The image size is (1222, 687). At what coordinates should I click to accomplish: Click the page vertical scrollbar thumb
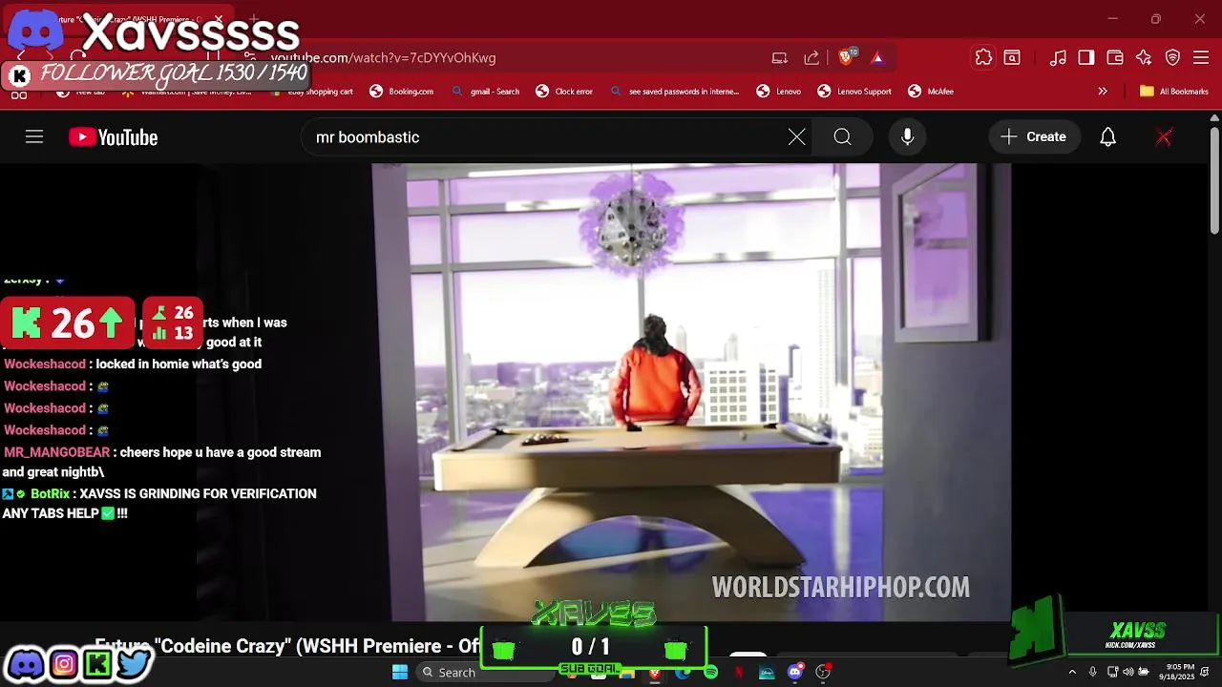click(1214, 180)
